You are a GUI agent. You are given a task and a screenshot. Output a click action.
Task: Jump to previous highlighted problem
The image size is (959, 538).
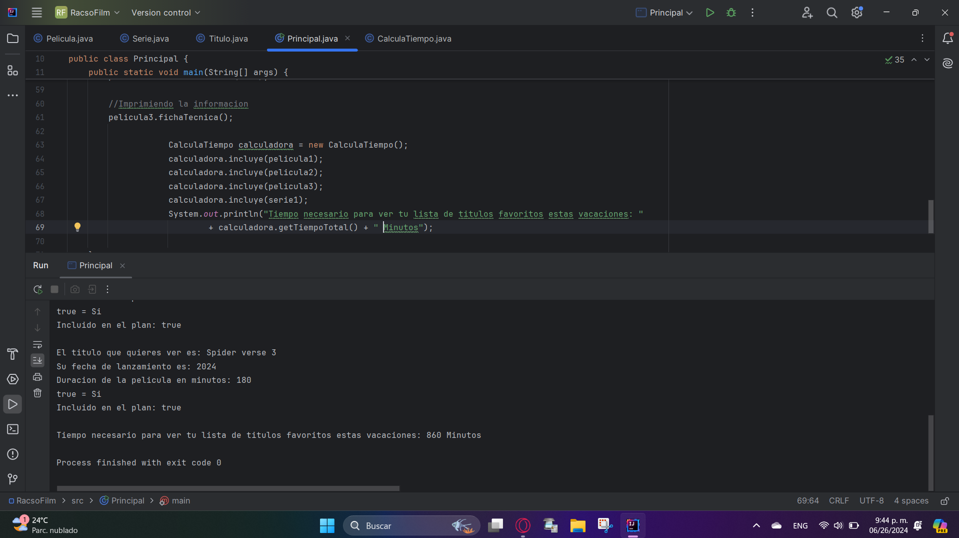point(914,60)
